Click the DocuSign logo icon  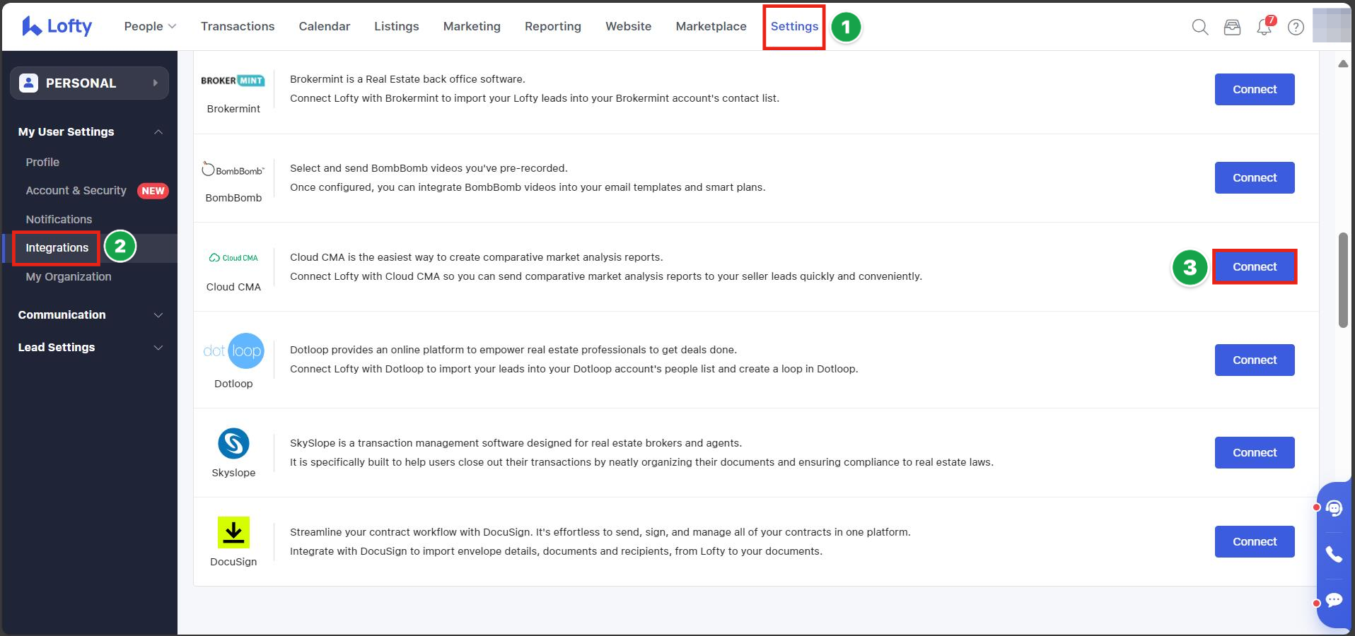point(233,533)
